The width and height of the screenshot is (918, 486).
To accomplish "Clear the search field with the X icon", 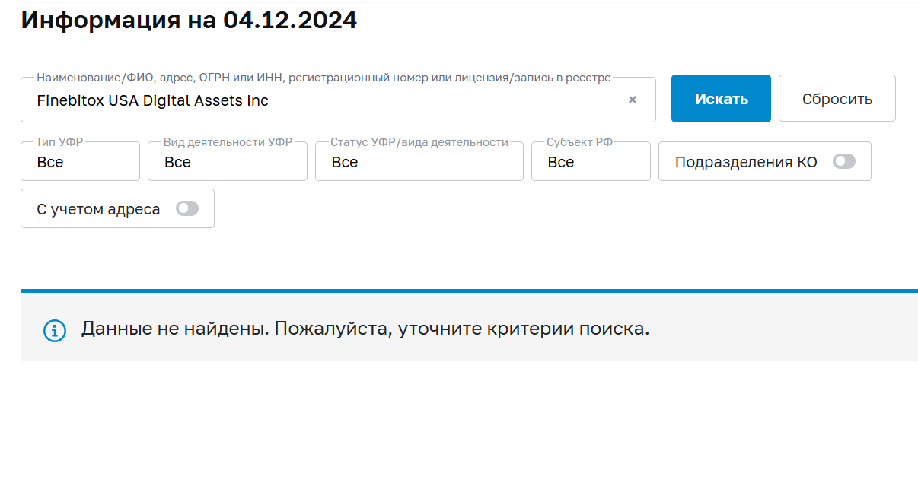I will [632, 100].
